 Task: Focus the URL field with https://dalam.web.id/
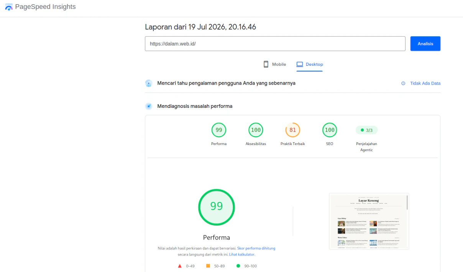(275, 44)
